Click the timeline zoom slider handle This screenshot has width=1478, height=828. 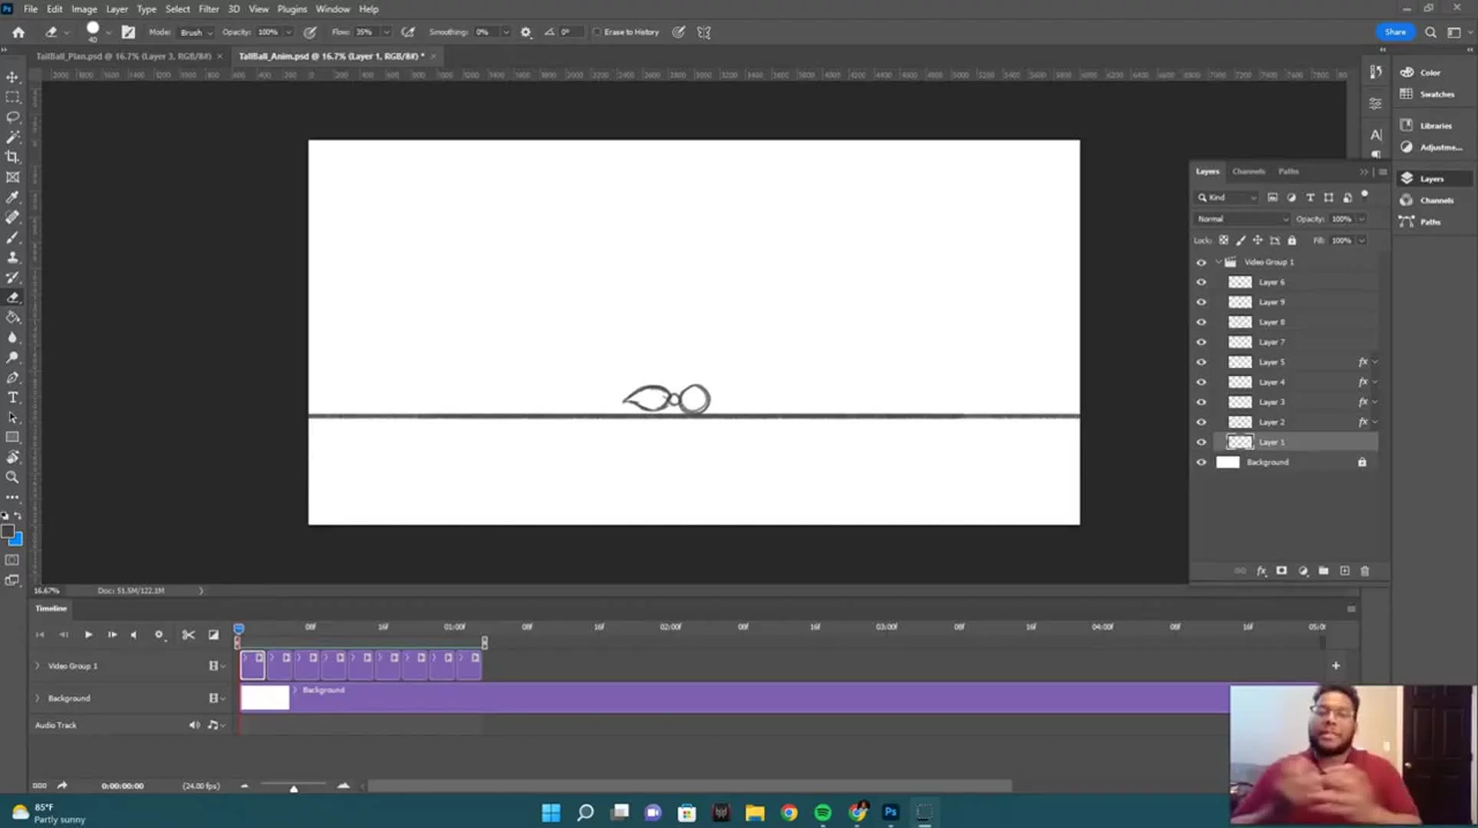[294, 788]
